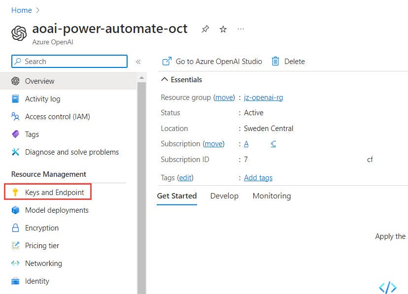Open the jz-openai-rg resource group link
Screen dimensions: 408x294
coord(264,98)
